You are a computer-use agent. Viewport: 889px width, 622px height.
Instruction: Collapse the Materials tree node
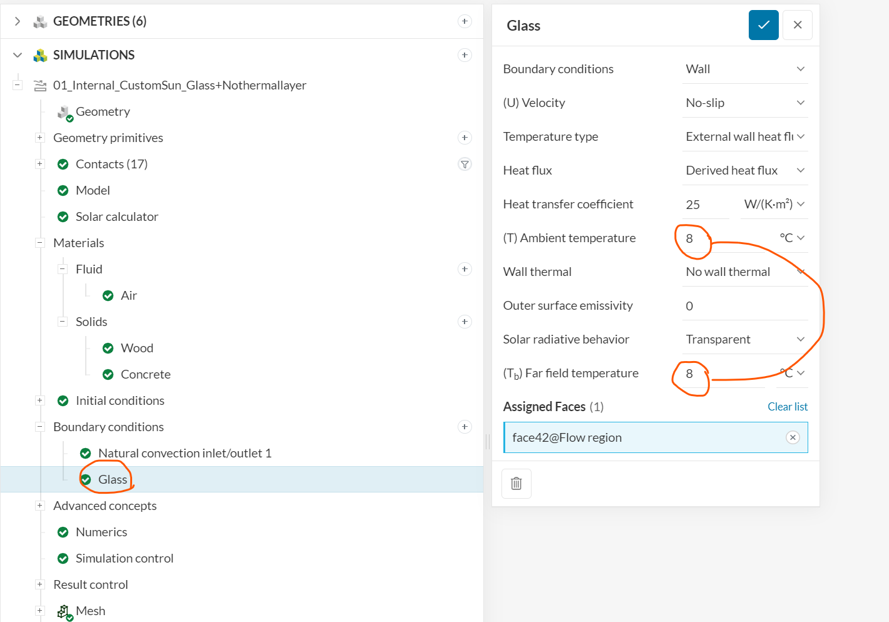[x=40, y=243]
